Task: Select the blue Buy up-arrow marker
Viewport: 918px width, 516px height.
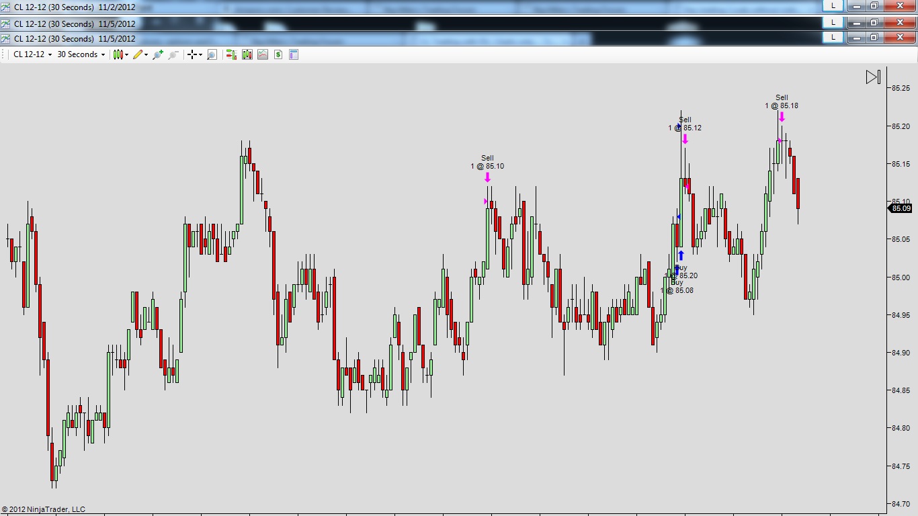Action: pyautogui.click(x=681, y=255)
